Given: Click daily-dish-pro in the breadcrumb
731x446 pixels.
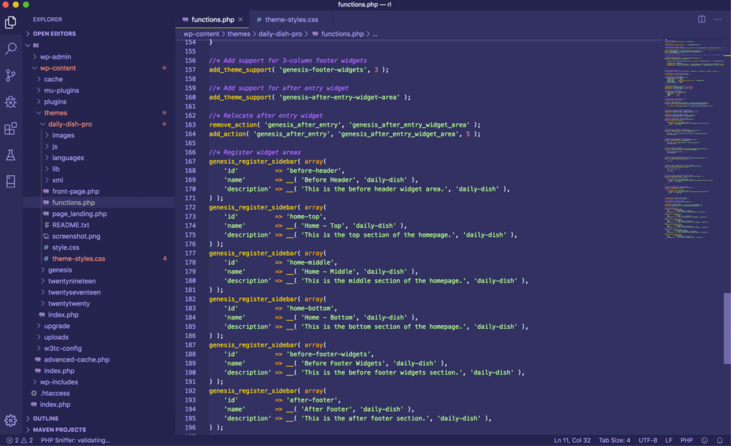Looking at the screenshot, I should point(280,34).
